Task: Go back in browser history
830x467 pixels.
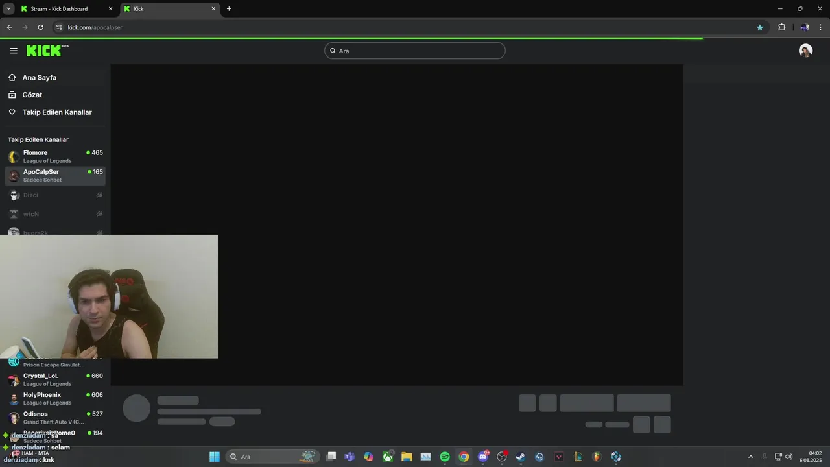Action: click(9, 27)
